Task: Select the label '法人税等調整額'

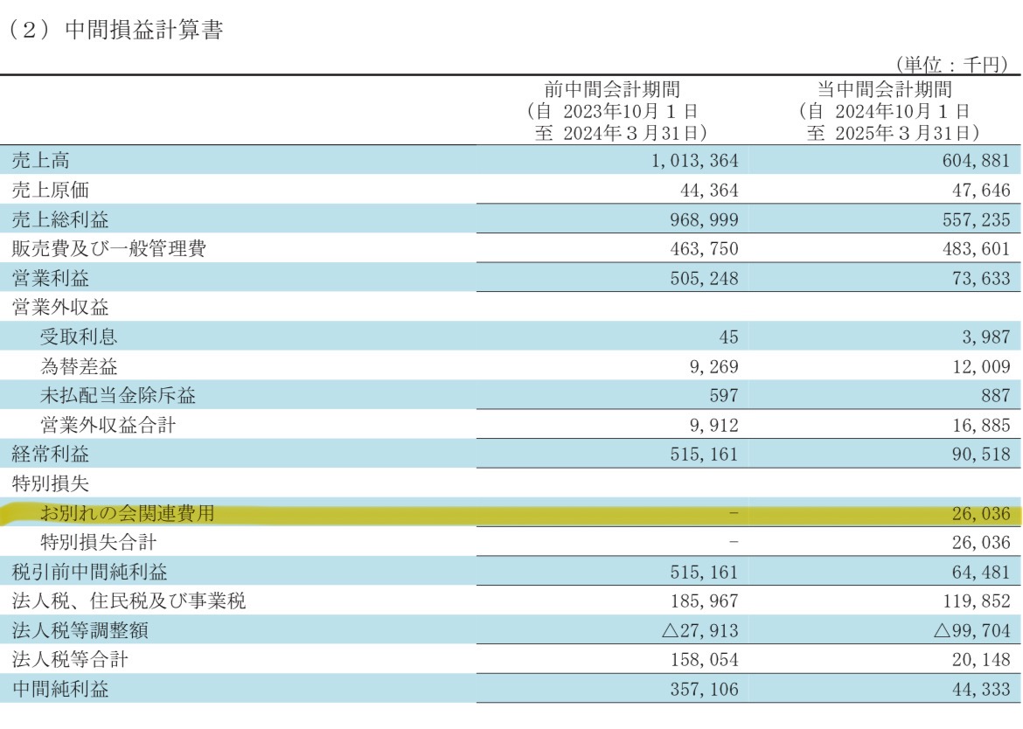Action: [80, 630]
